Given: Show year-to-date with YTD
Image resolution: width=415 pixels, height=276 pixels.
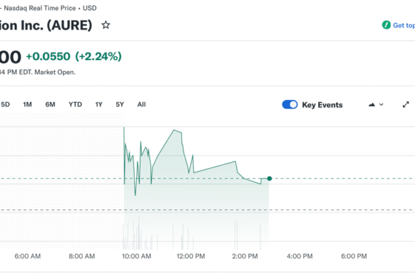Looking at the screenshot, I should pos(75,105).
